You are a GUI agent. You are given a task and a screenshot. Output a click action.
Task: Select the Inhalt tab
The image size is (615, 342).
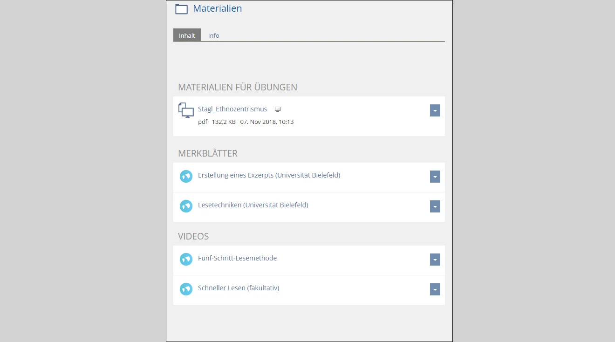coord(187,35)
